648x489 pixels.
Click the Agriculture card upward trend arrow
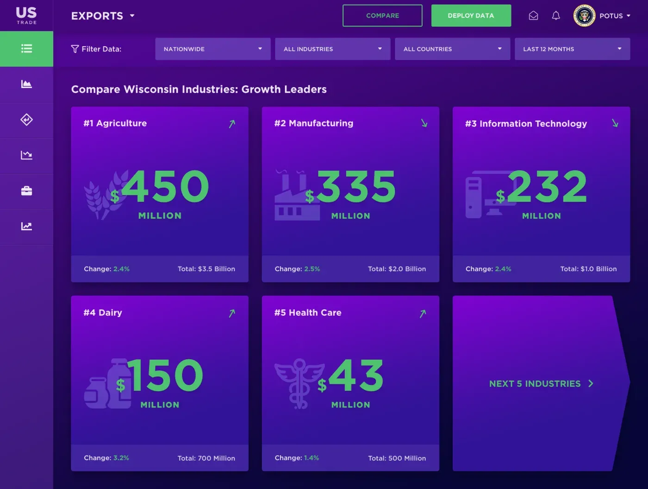[x=232, y=124]
